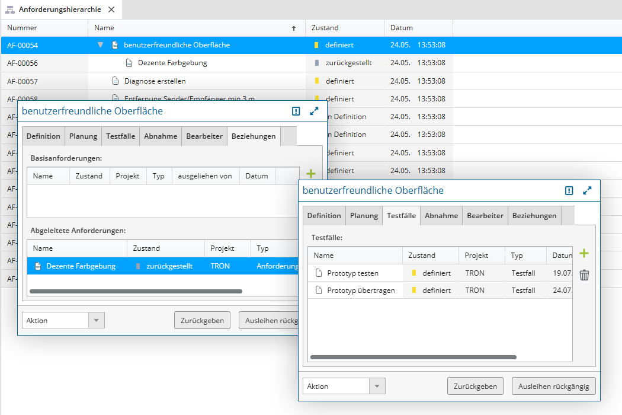Expand the back dialog with arrows icon
The height and width of the screenshot is (415, 622).
pyautogui.click(x=314, y=111)
